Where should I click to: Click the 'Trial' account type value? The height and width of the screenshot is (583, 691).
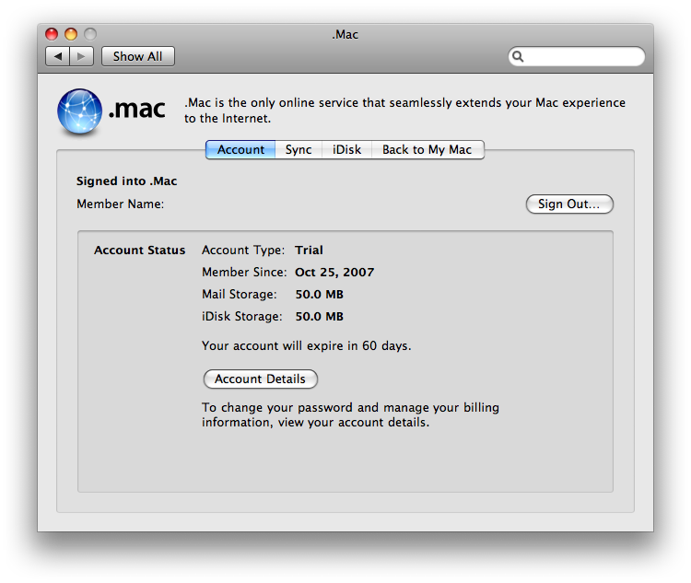coord(309,251)
